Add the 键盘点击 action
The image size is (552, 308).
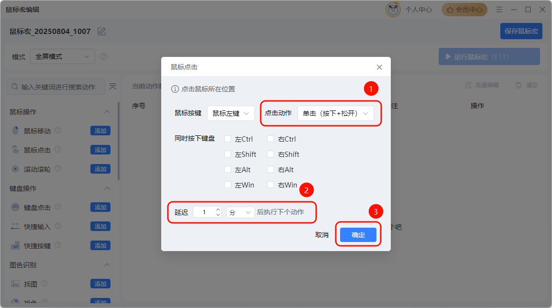click(100, 207)
